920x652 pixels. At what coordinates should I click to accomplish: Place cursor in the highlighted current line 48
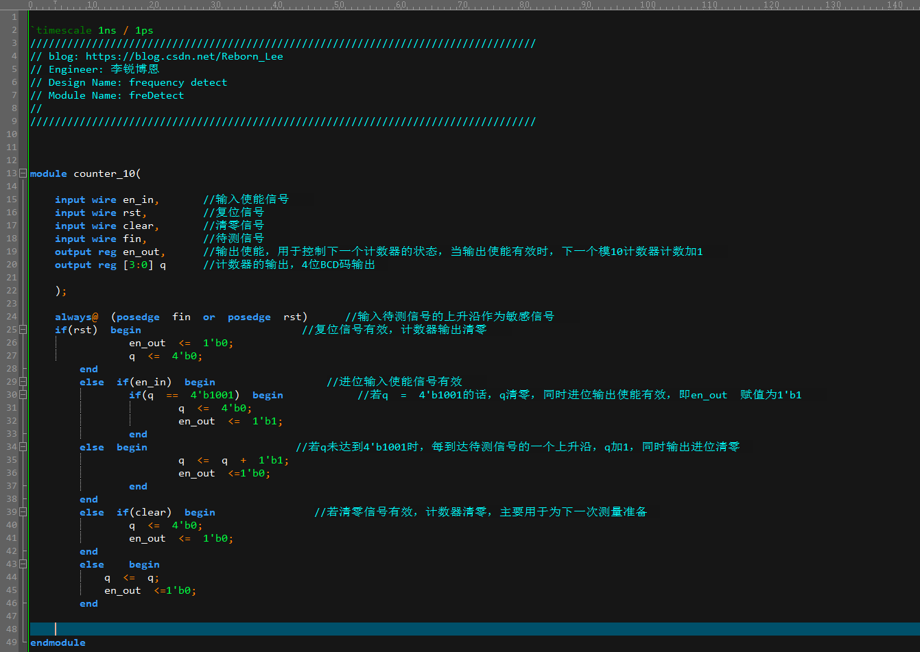point(473,629)
